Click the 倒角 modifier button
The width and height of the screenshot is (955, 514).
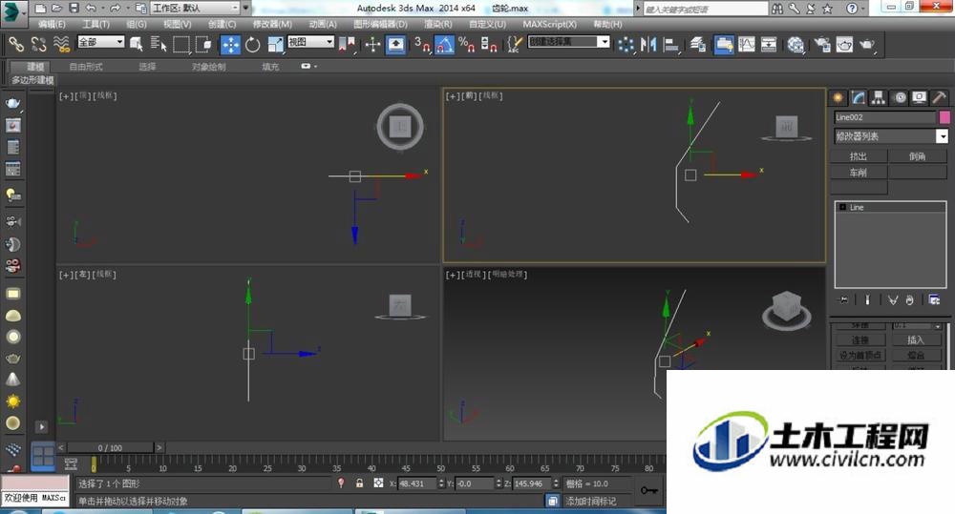pyautogui.click(x=917, y=156)
